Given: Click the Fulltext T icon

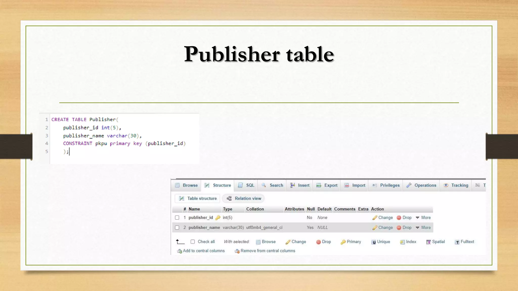Looking at the screenshot, I should [x=457, y=242].
